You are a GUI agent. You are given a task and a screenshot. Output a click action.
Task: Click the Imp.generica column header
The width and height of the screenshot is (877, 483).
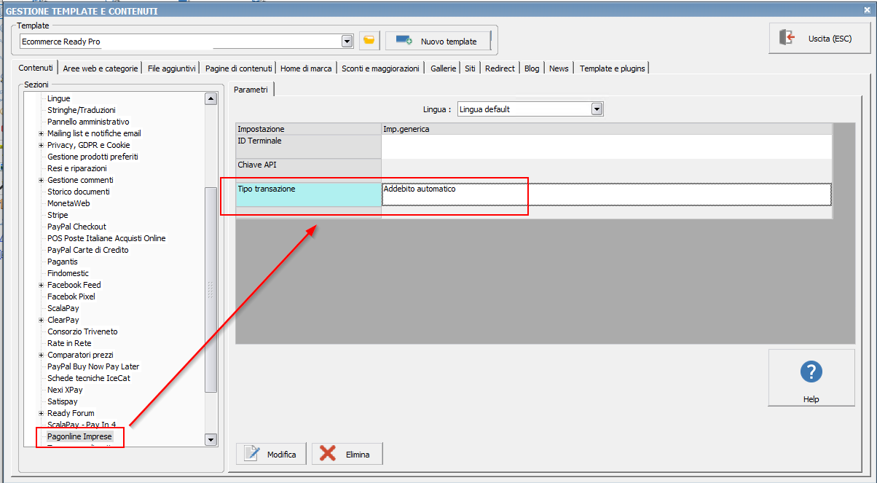(x=606, y=129)
